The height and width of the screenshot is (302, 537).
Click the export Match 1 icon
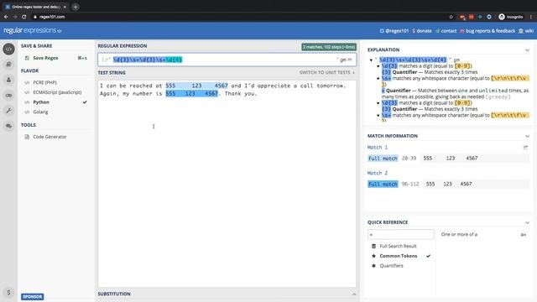pos(525,148)
